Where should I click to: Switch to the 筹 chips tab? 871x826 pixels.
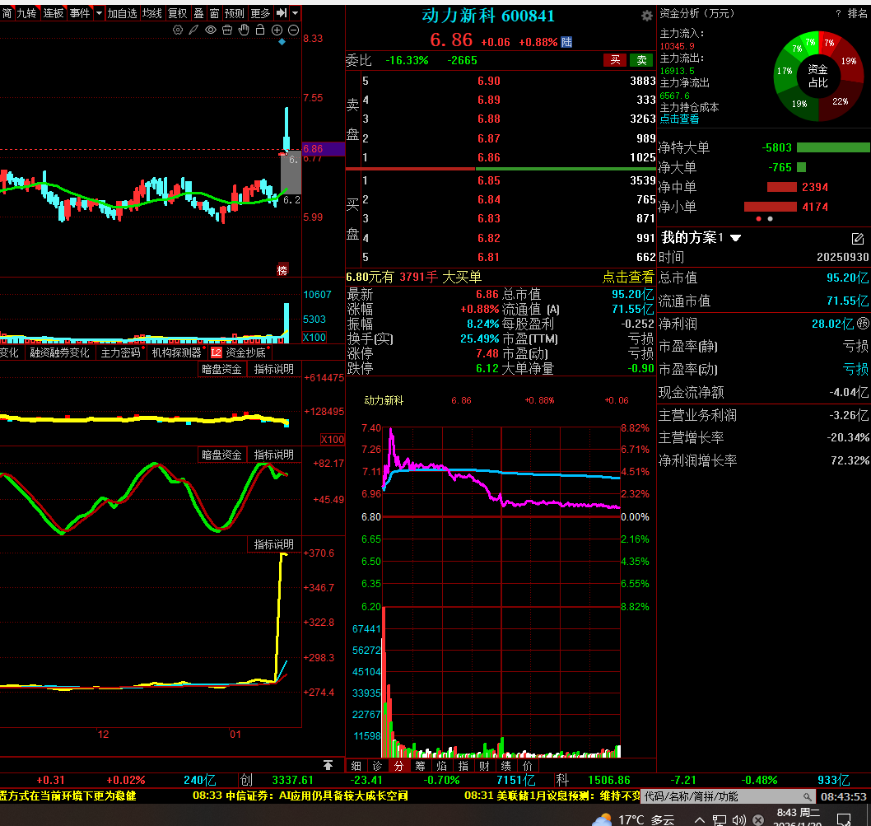tap(421, 766)
